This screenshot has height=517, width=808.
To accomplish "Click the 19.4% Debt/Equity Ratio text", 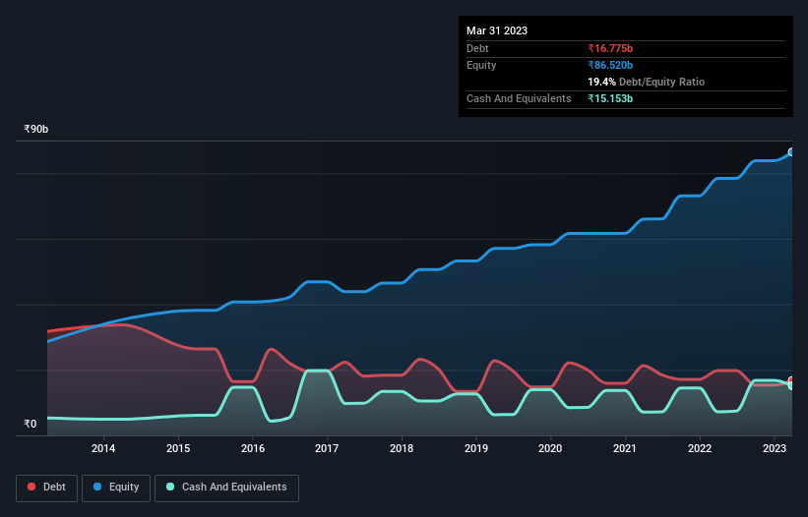I will click(647, 82).
